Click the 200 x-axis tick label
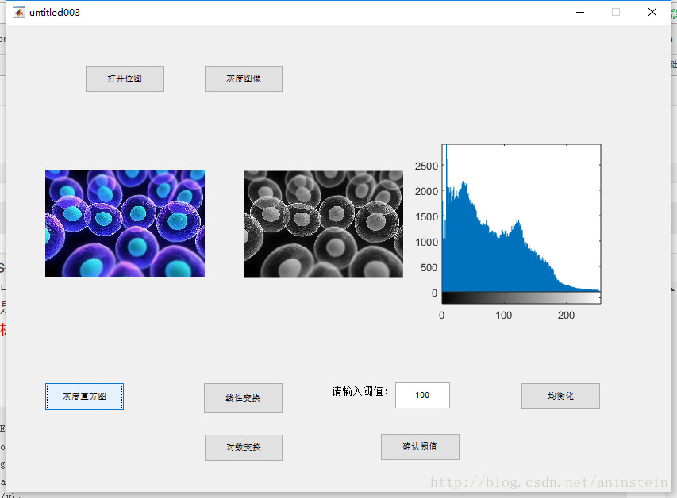 click(x=566, y=316)
